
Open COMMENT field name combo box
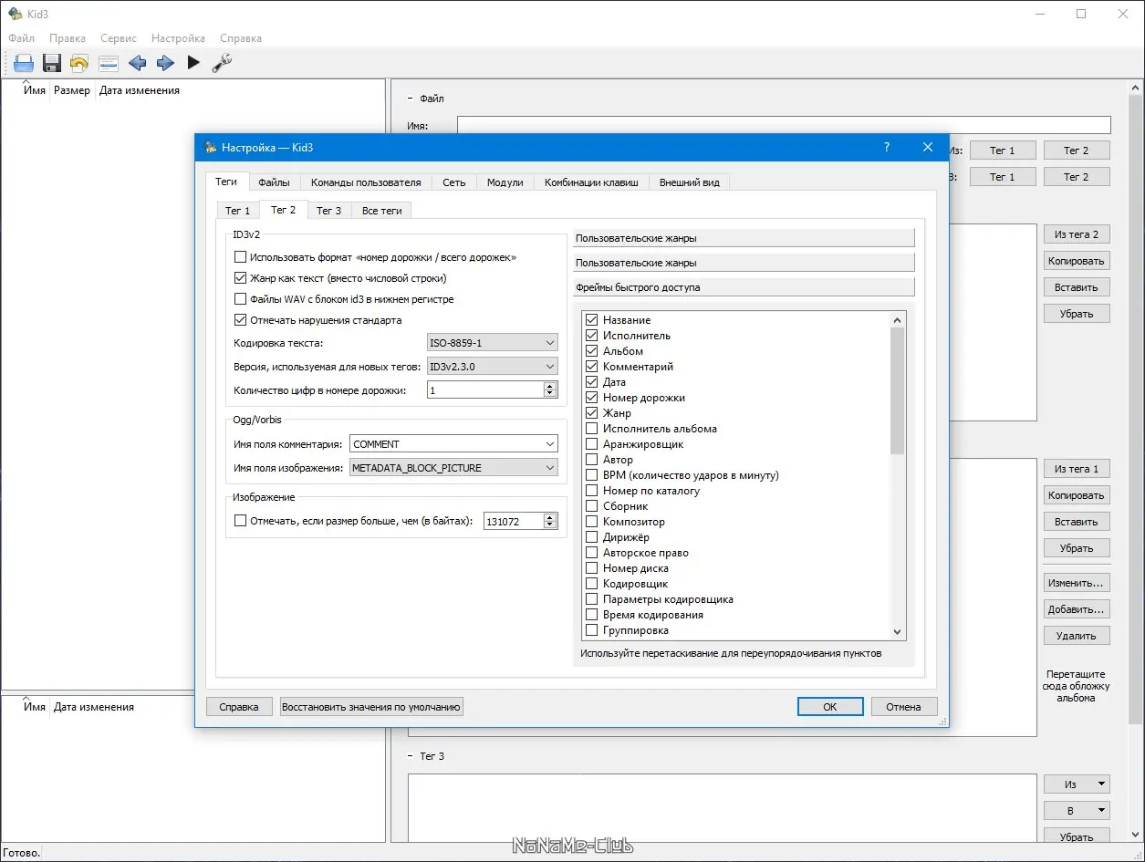453,444
